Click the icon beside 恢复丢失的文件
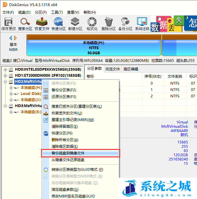 click(x=46, y=113)
